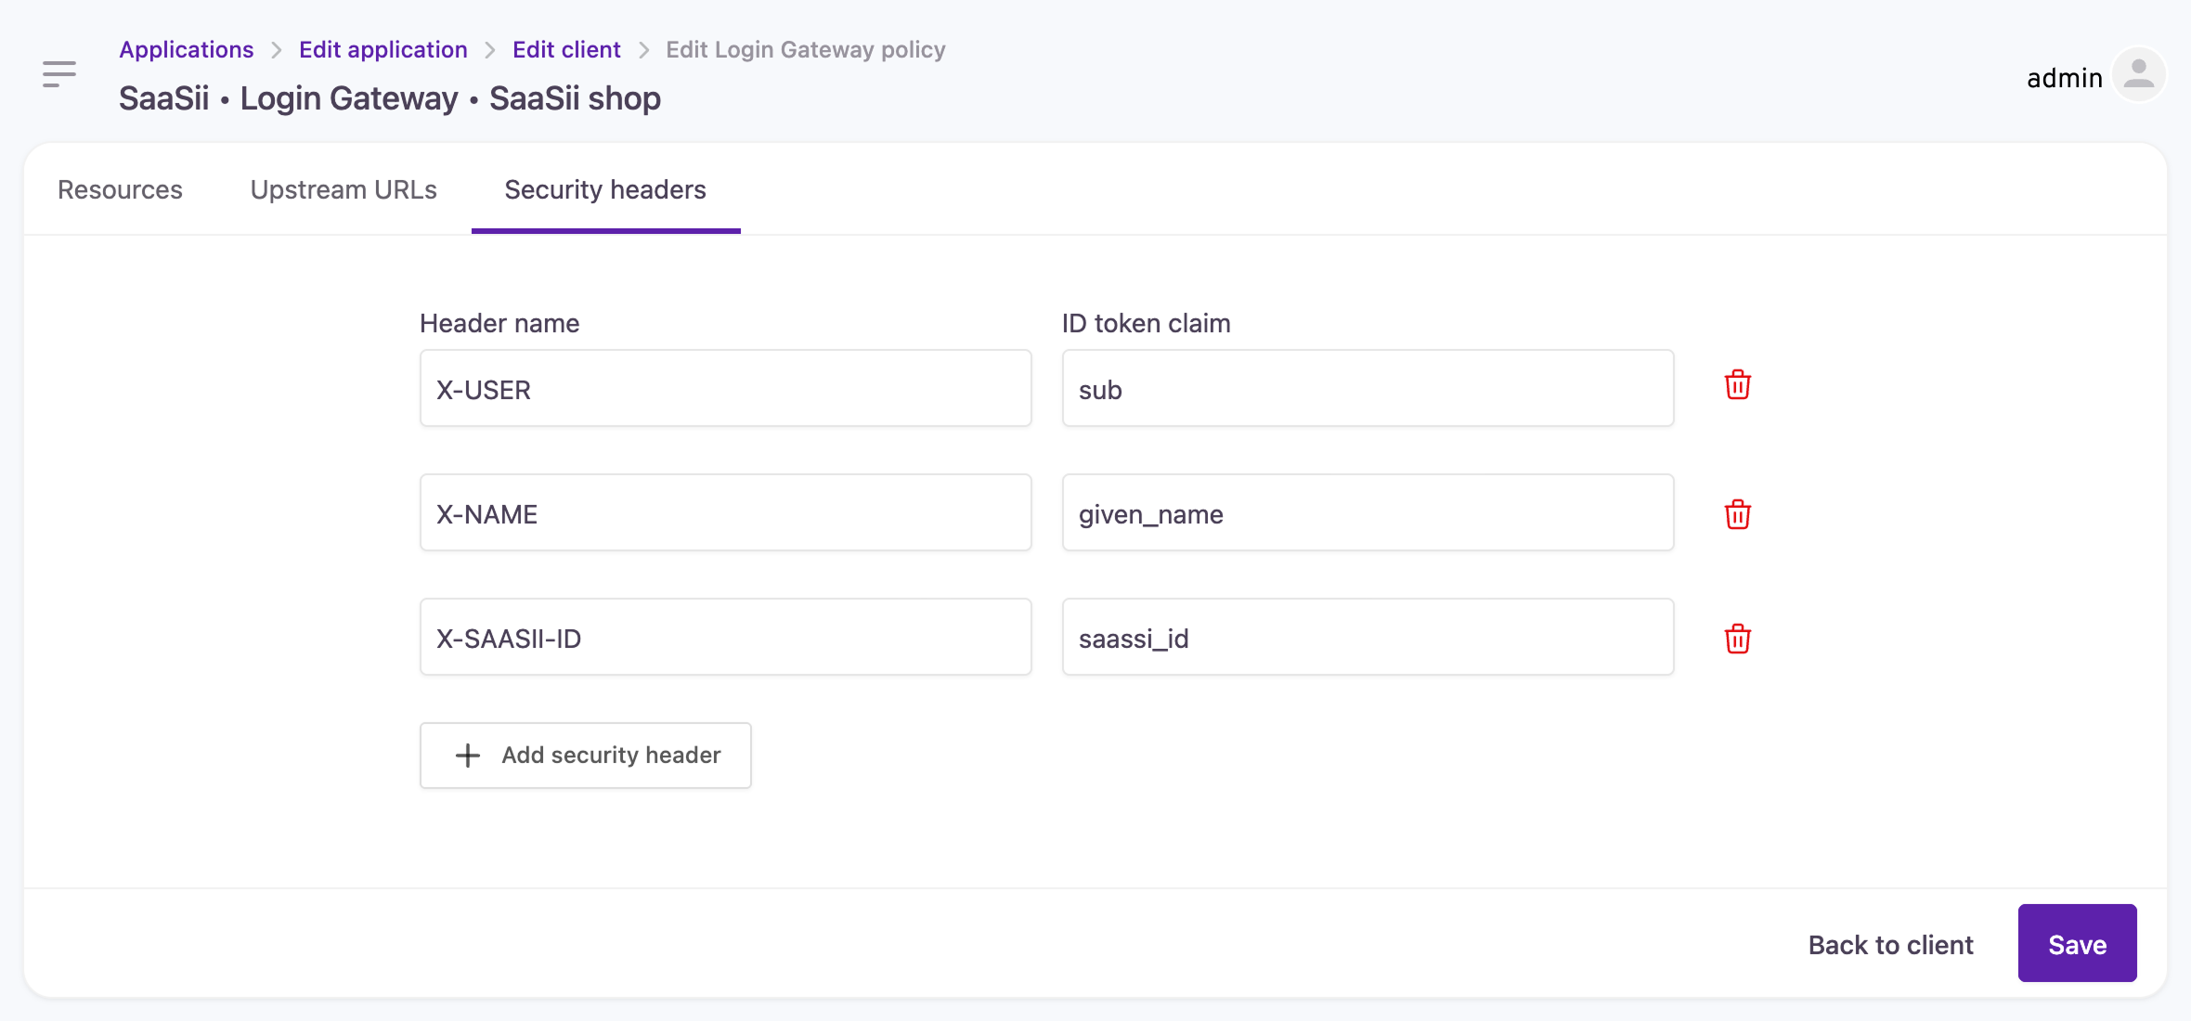The image size is (2191, 1021).
Task: Select the Security headers tab
Action: click(x=605, y=189)
